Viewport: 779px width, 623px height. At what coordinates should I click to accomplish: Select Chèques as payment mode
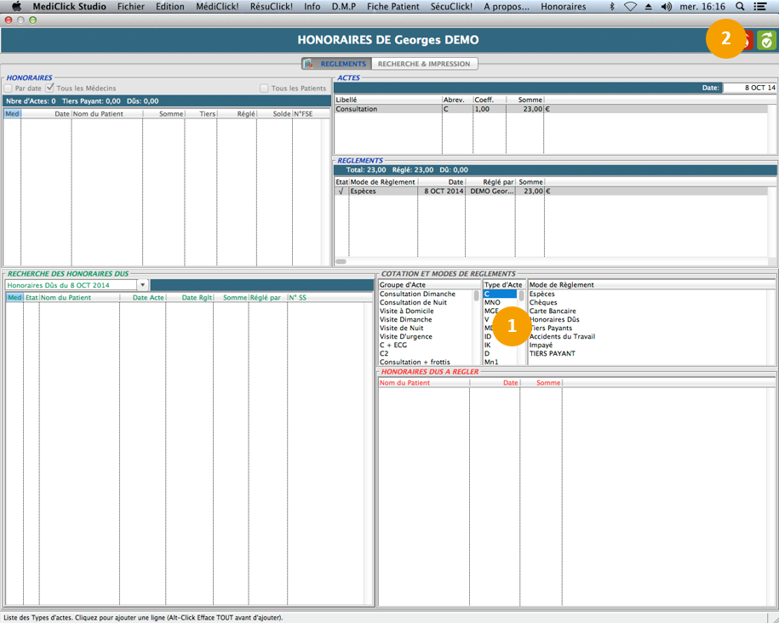click(543, 303)
